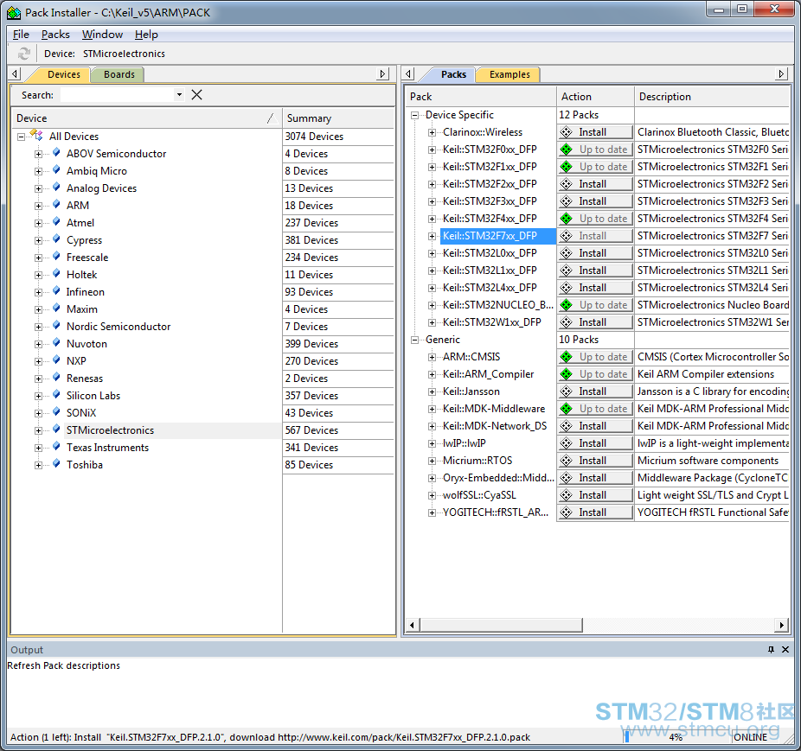801x751 pixels.
Task: Click the install diamond icon for lwIP::lwIP
Action: pos(566,443)
